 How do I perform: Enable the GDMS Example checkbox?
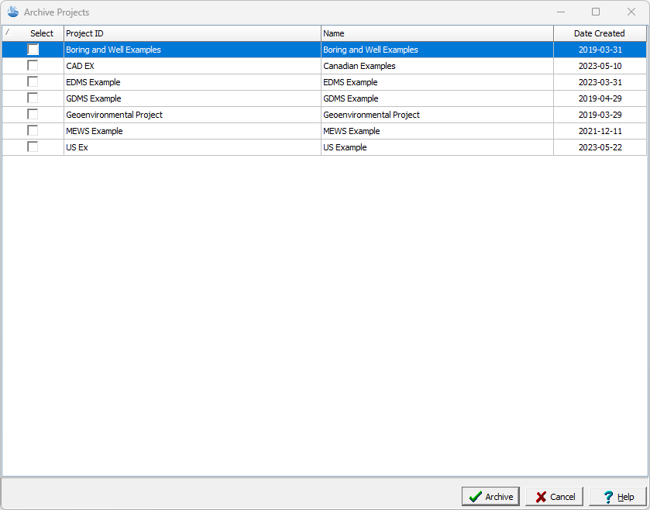coord(33,98)
